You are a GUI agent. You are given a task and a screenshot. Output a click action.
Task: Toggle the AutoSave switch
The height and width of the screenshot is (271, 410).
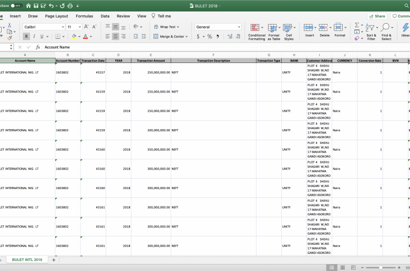click(x=16, y=5)
